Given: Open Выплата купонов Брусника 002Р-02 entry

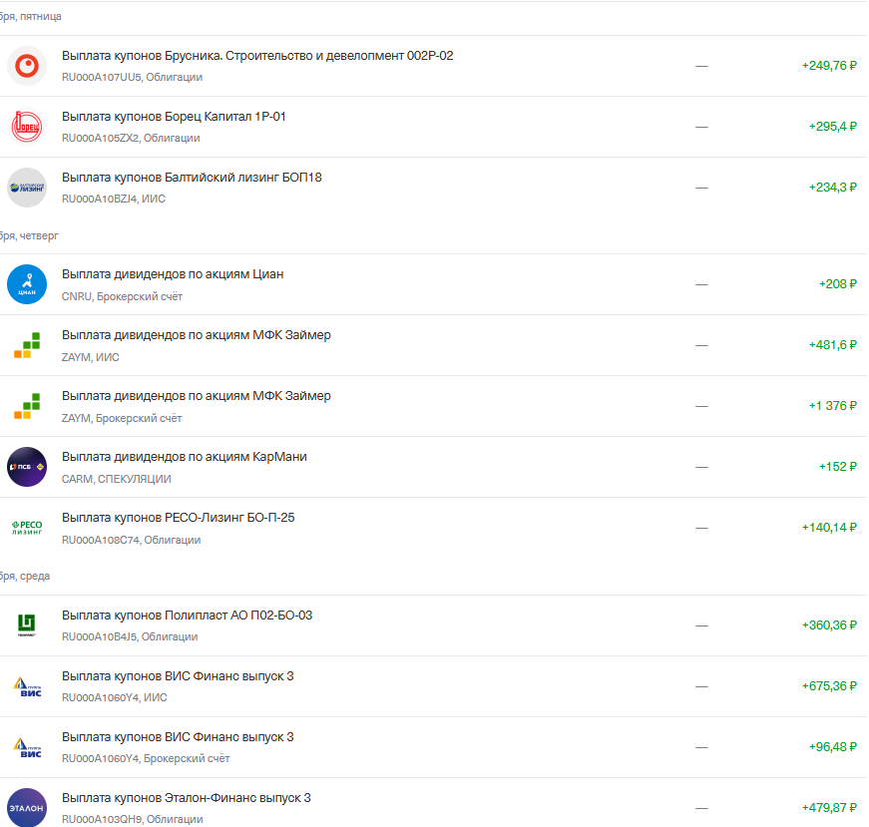Looking at the screenshot, I should click(257, 56).
